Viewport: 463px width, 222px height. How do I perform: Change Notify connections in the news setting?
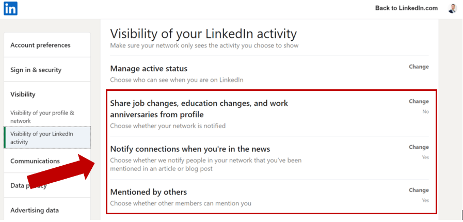click(x=419, y=147)
